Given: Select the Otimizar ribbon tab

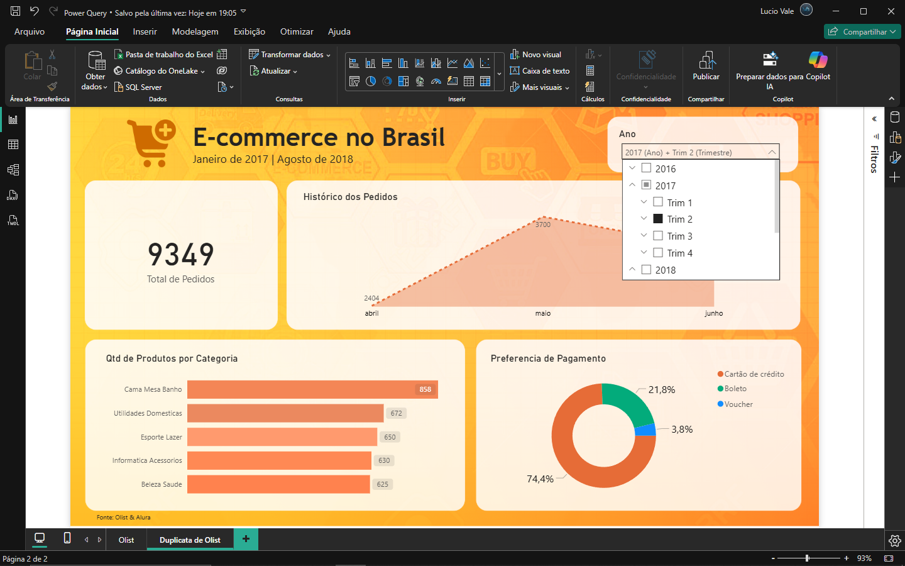Looking at the screenshot, I should (x=297, y=31).
